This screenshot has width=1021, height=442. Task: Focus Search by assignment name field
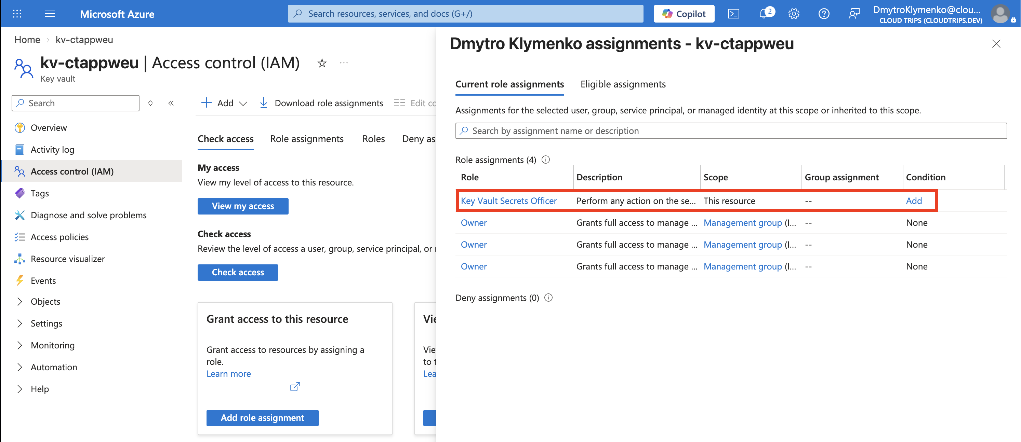[731, 131]
